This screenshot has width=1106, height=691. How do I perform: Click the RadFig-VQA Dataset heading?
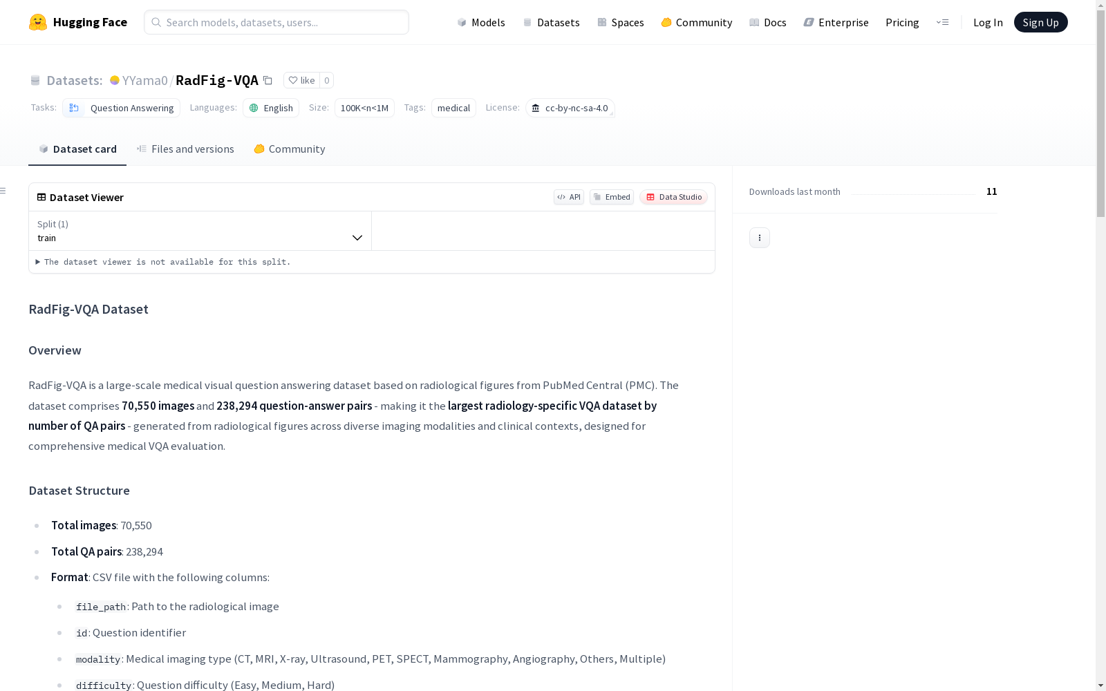click(x=88, y=309)
